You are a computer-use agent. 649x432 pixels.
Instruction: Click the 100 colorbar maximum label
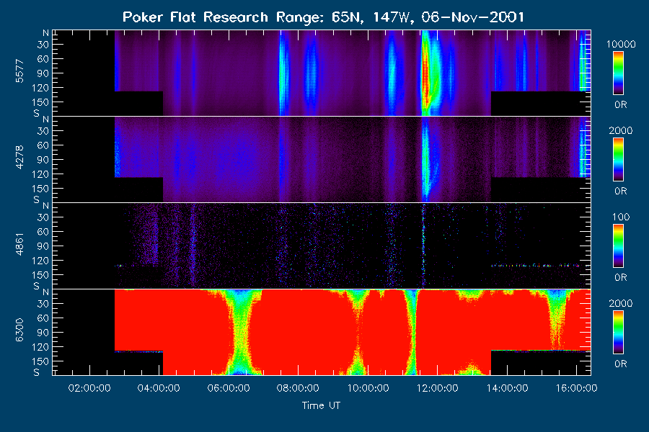point(621,217)
